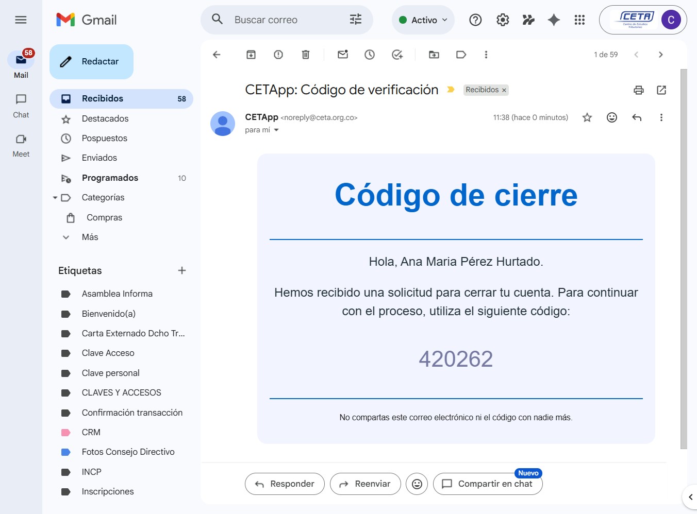Open the help question mark icon
Image resolution: width=697 pixels, height=514 pixels.
(475, 20)
